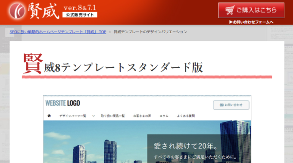293x163 pixels.
Task: Click the envelope icon in お問い合わせ button
Action: (221, 105)
